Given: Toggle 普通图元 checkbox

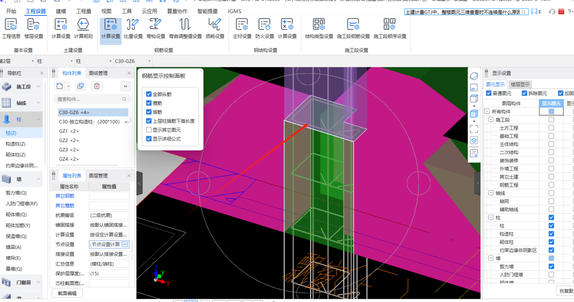Looking at the screenshot, I should (489, 93).
